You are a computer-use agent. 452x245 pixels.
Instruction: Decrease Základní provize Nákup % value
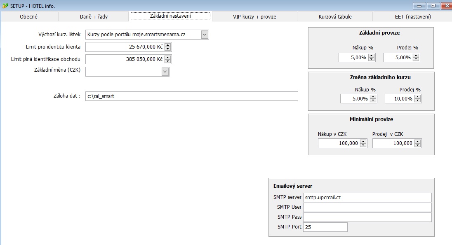[x=372, y=60]
